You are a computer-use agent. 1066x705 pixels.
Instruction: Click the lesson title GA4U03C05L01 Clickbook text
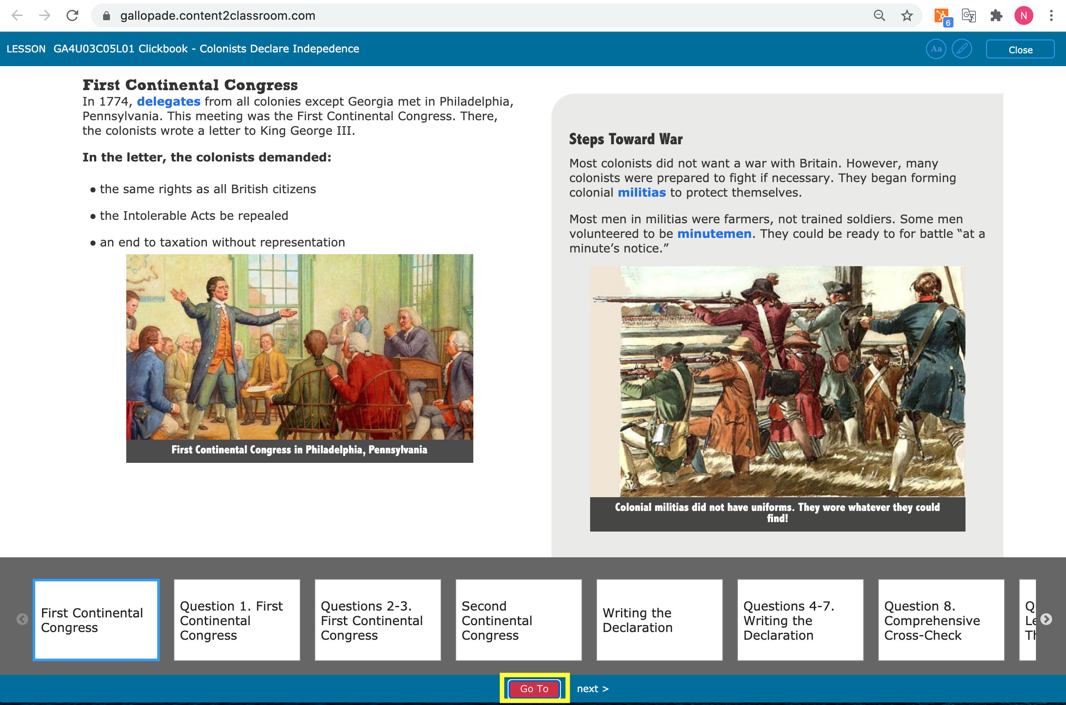click(x=206, y=49)
